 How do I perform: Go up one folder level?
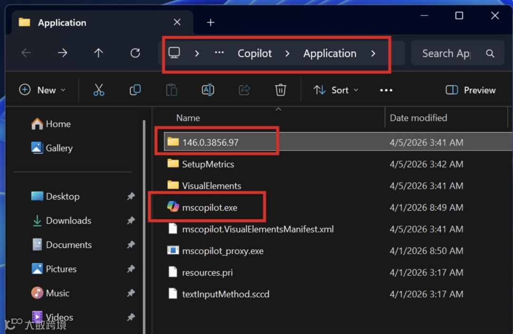[98, 53]
